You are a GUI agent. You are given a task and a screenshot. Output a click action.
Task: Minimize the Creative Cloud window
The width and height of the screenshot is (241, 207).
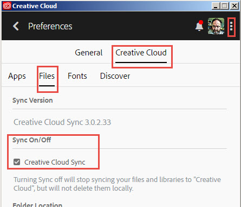pos(216,6)
